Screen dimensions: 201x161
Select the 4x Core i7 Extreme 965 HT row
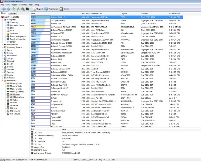click(107, 30)
